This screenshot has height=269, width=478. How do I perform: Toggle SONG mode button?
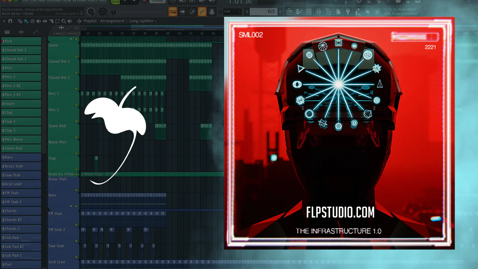[x=115, y=2]
